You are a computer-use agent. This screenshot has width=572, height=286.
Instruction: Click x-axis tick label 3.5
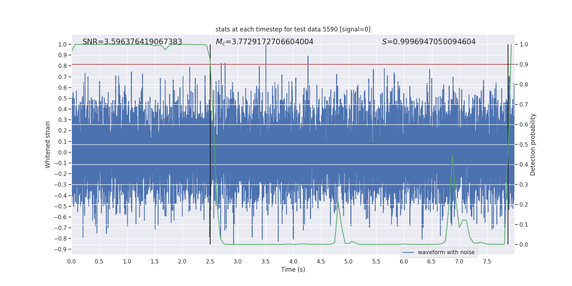265,261
